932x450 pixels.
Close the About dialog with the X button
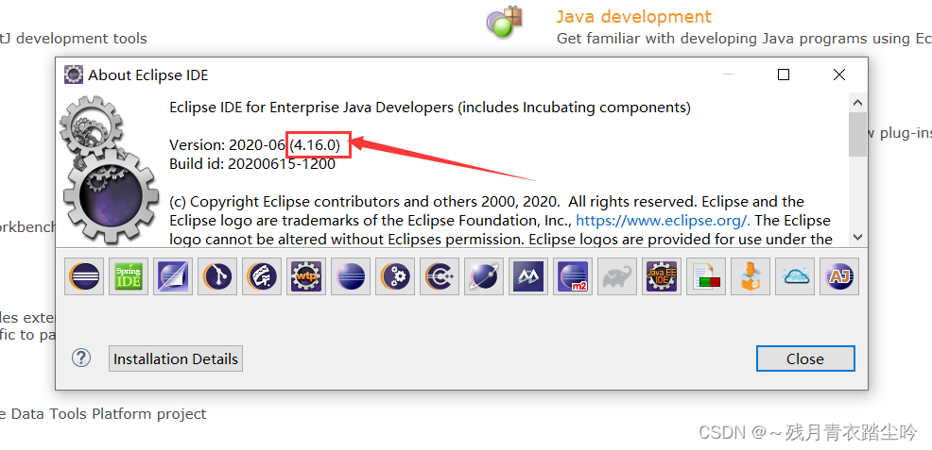pos(839,75)
